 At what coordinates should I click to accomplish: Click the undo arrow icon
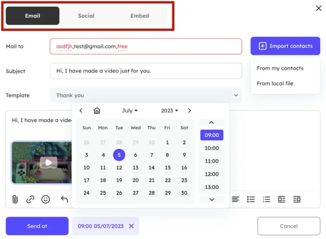pos(64,199)
